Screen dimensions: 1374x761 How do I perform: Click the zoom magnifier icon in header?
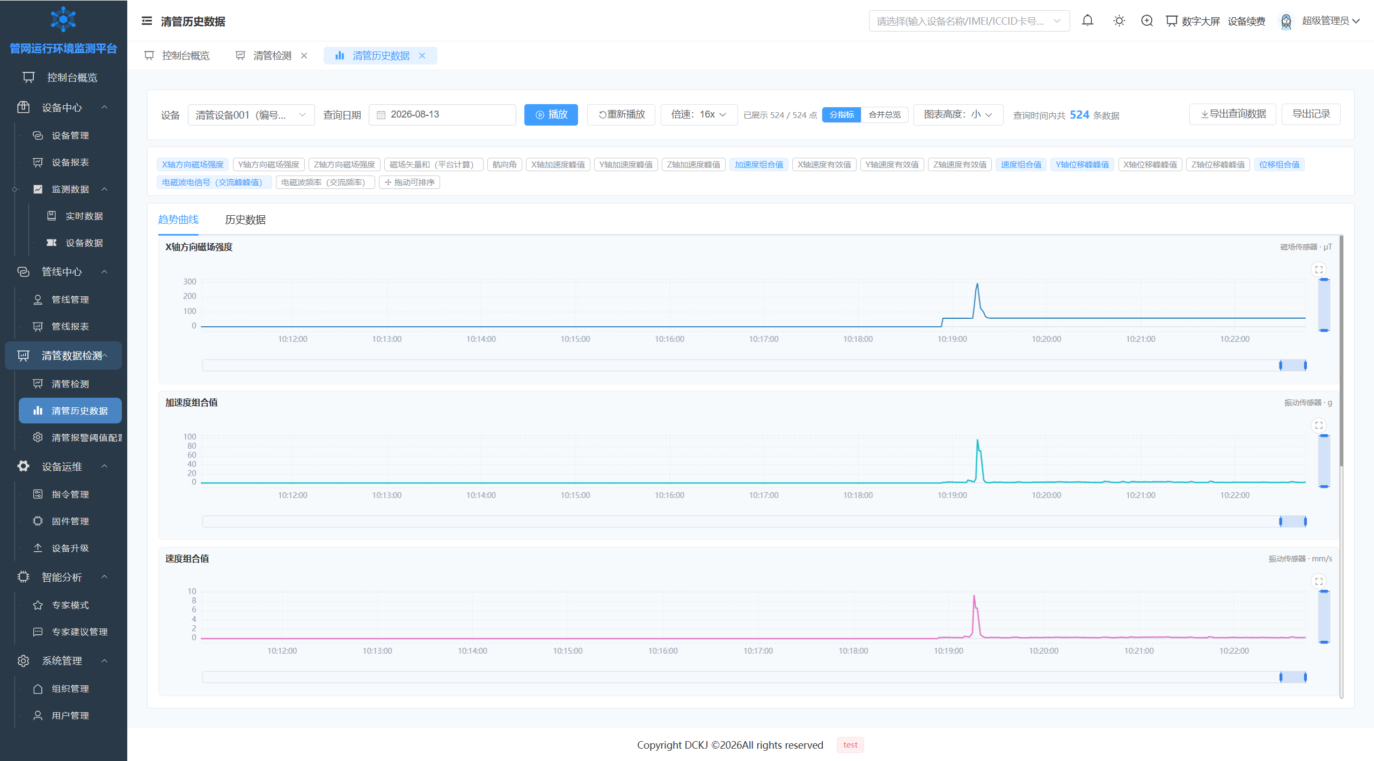coord(1147,21)
